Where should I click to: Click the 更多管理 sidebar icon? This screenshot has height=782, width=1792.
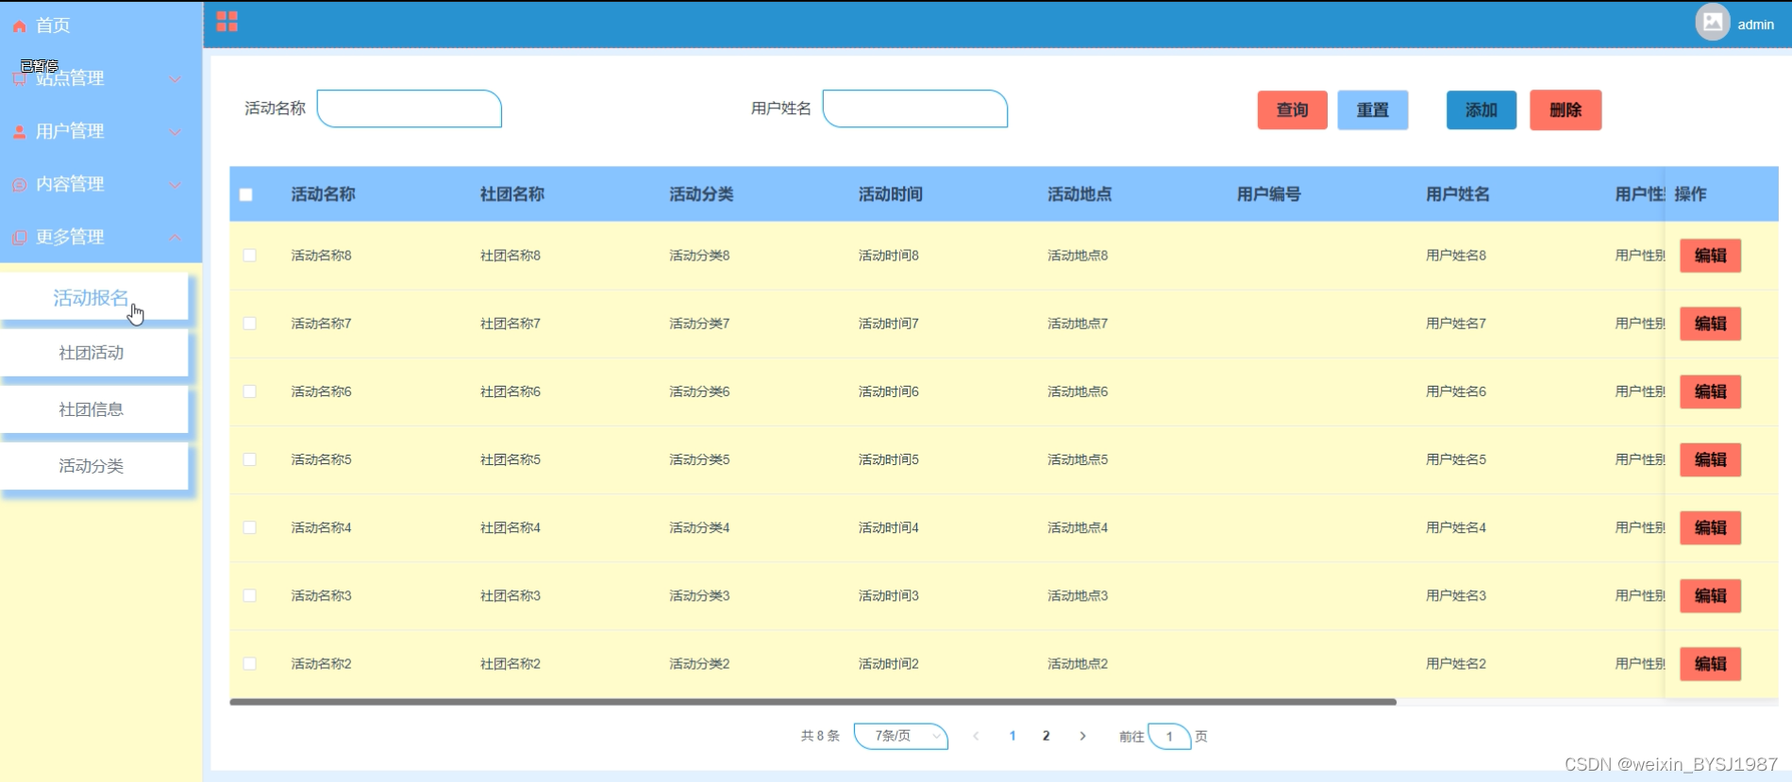pyautogui.click(x=19, y=238)
